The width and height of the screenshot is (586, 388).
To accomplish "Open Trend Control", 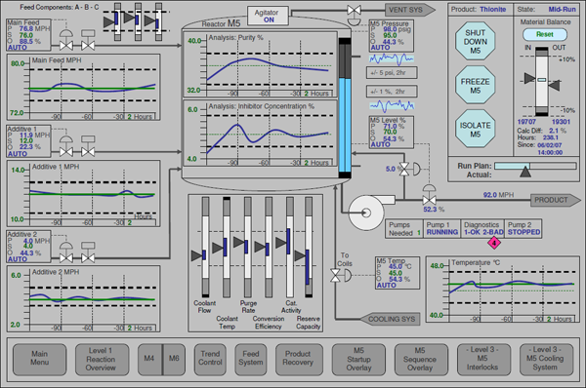I will (210, 359).
